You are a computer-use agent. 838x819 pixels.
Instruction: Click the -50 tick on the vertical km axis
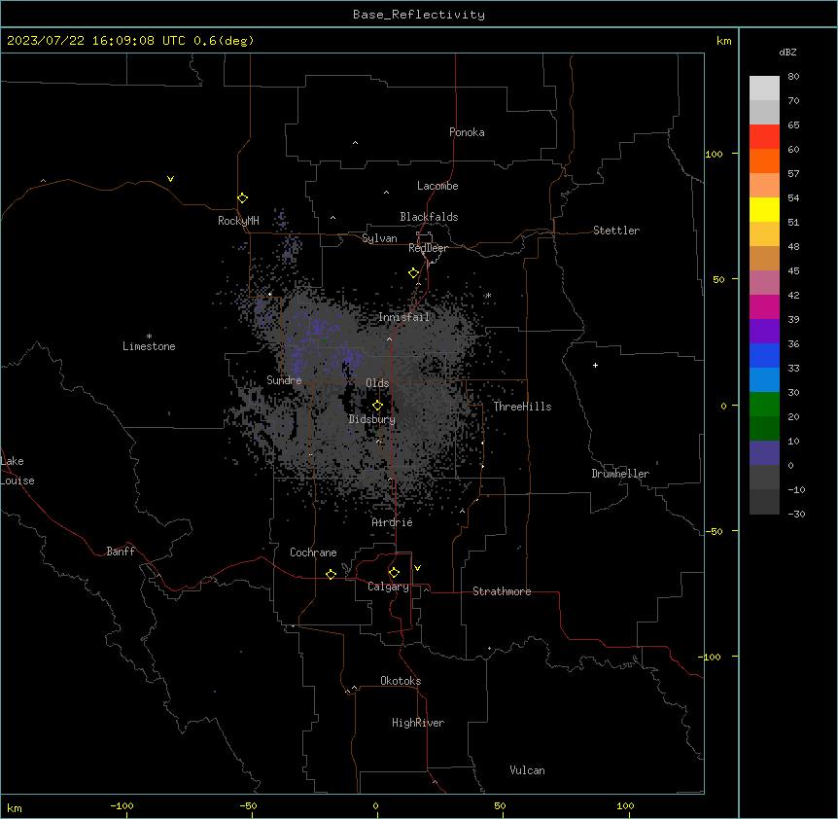click(714, 531)
